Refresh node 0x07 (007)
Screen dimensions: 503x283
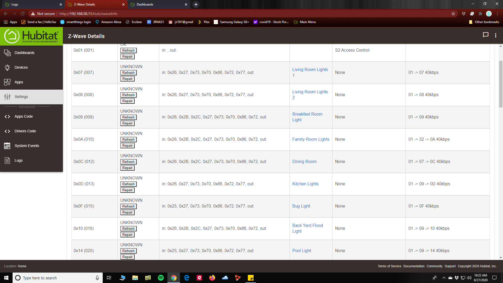(128, 73)
